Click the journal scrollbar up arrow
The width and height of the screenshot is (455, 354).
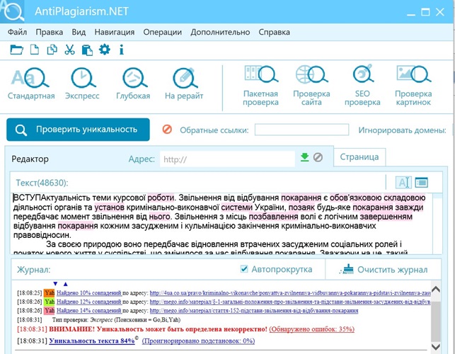[x=436, y=289]
